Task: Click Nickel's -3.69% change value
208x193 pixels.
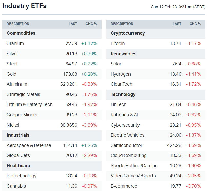Action: (x=90, y=125)
